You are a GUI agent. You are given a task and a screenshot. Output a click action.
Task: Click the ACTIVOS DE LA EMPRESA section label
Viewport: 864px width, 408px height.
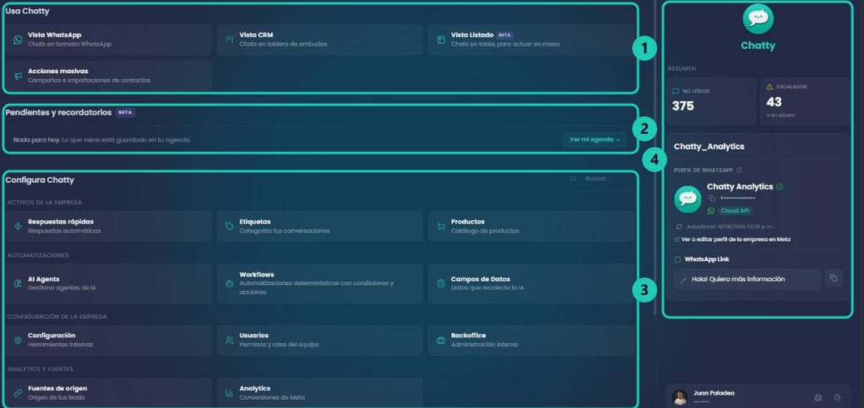click(45, 203)
